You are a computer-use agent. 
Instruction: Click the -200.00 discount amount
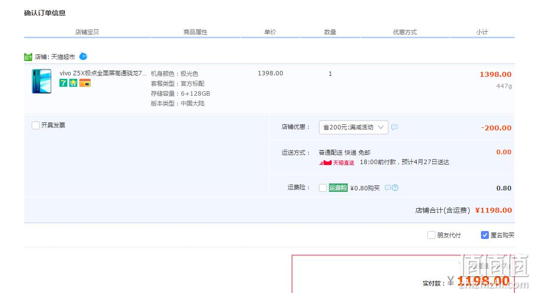496,128
